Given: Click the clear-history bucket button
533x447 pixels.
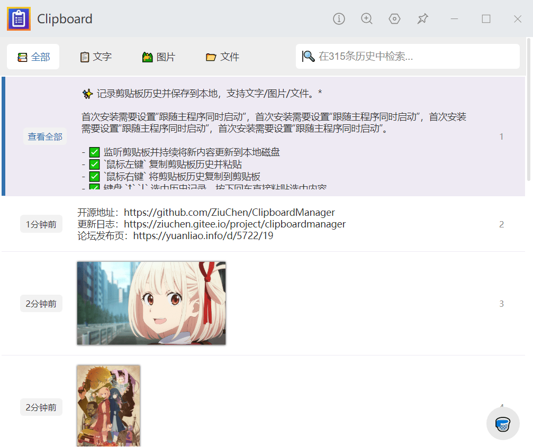Looking at the screenshot, I should click(502, 424).
